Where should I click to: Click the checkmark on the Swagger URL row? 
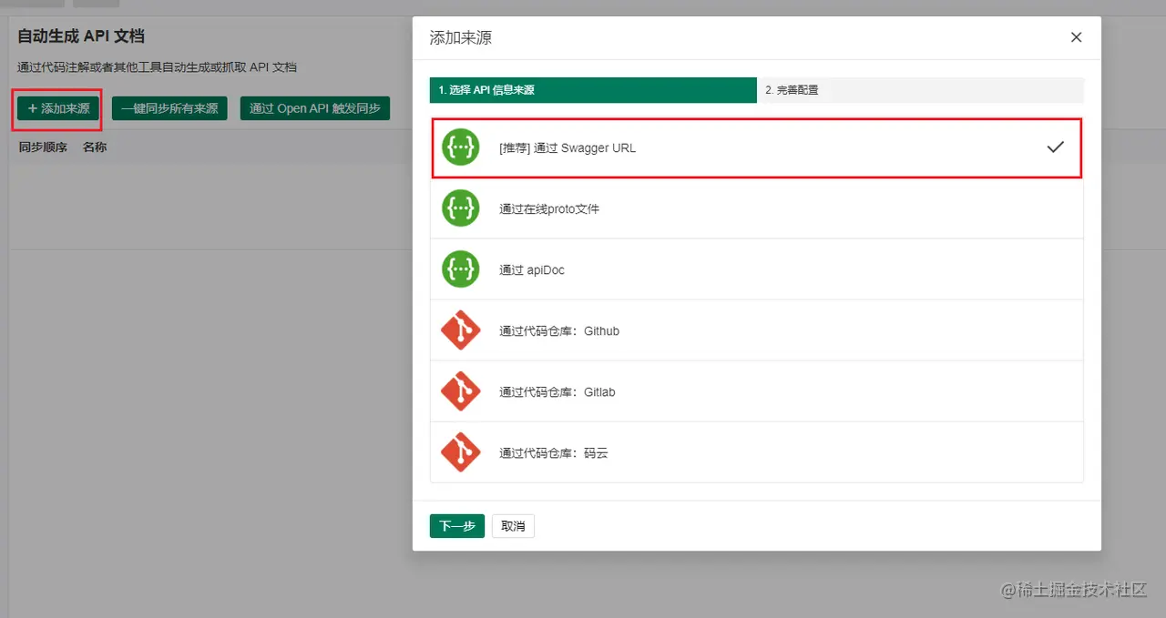pyautogui.click(x=1055, y=146)
